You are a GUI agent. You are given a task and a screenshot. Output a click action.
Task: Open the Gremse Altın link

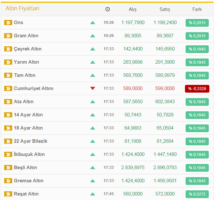click(x=29, y=181)
